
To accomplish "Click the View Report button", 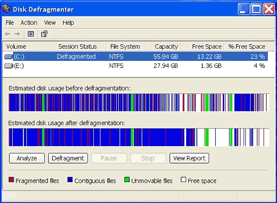I will click(x=189, y=158).
